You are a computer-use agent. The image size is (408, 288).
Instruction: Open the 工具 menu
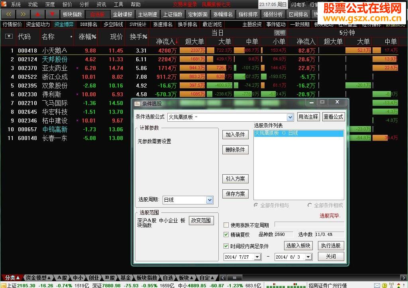118,4
